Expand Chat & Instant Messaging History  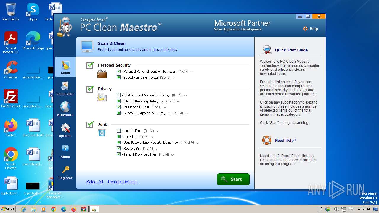click(186, 96)
